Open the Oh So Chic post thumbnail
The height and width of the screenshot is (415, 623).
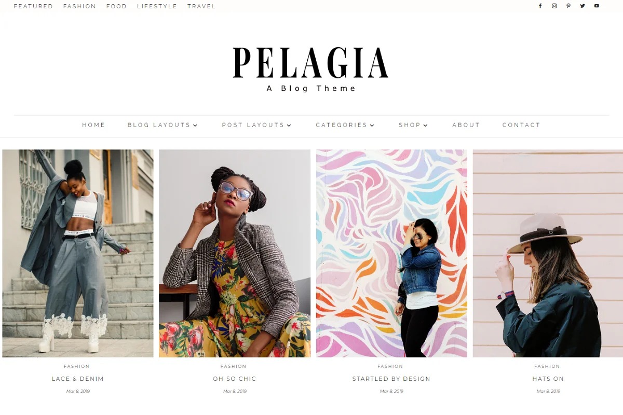pos(235,253)
